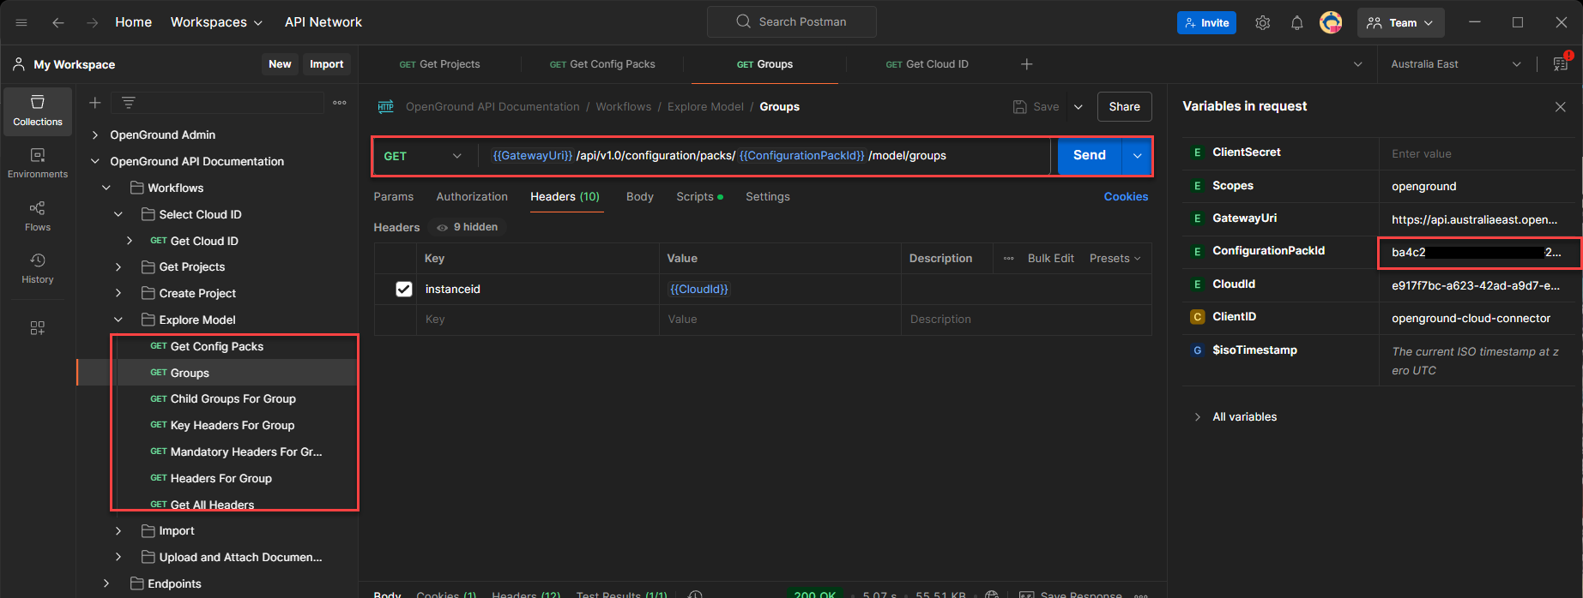Viewport: 1583px width, 598px height.
Task: Click the Save icon button
Action: pyautogui.click(x=1036, y=107)
